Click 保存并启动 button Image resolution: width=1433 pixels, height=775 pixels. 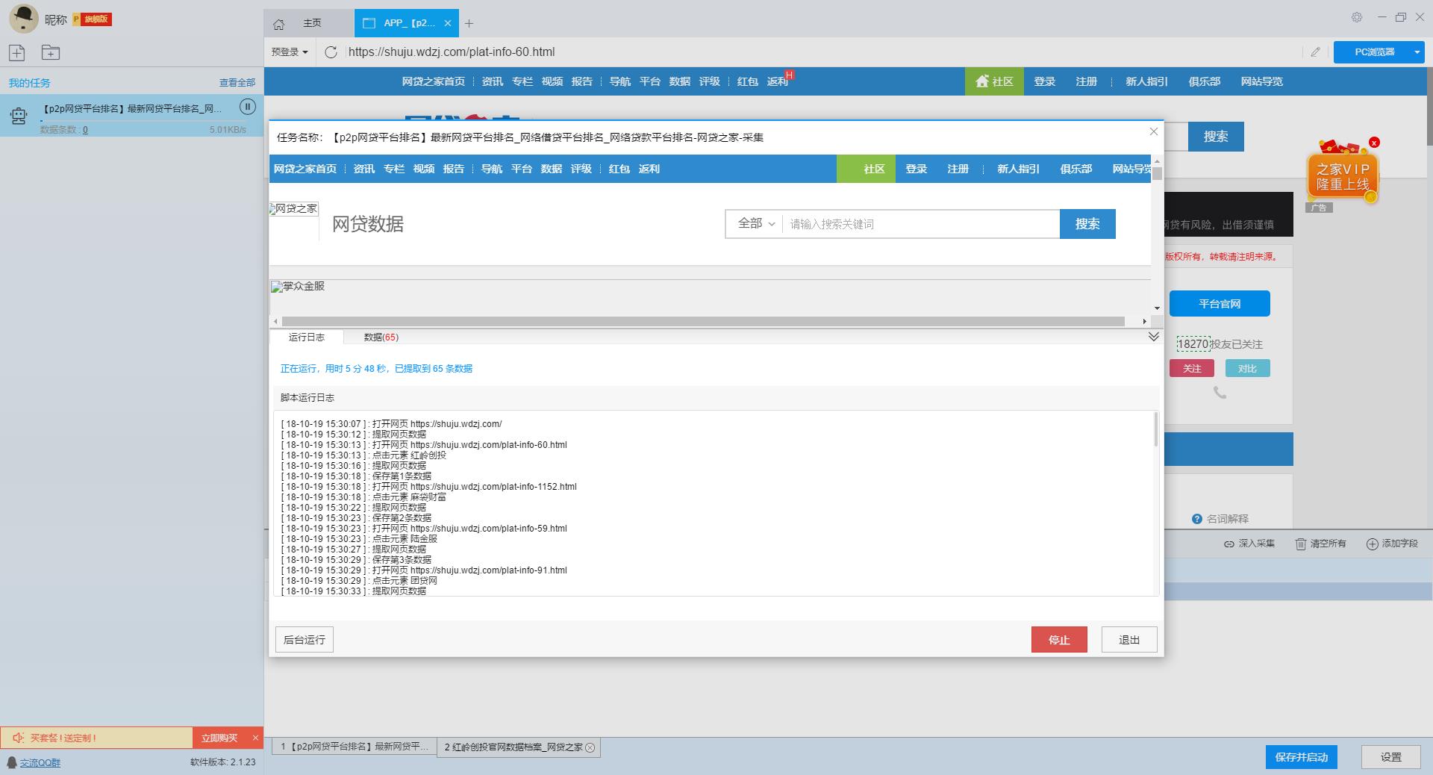pos(1301,757)
